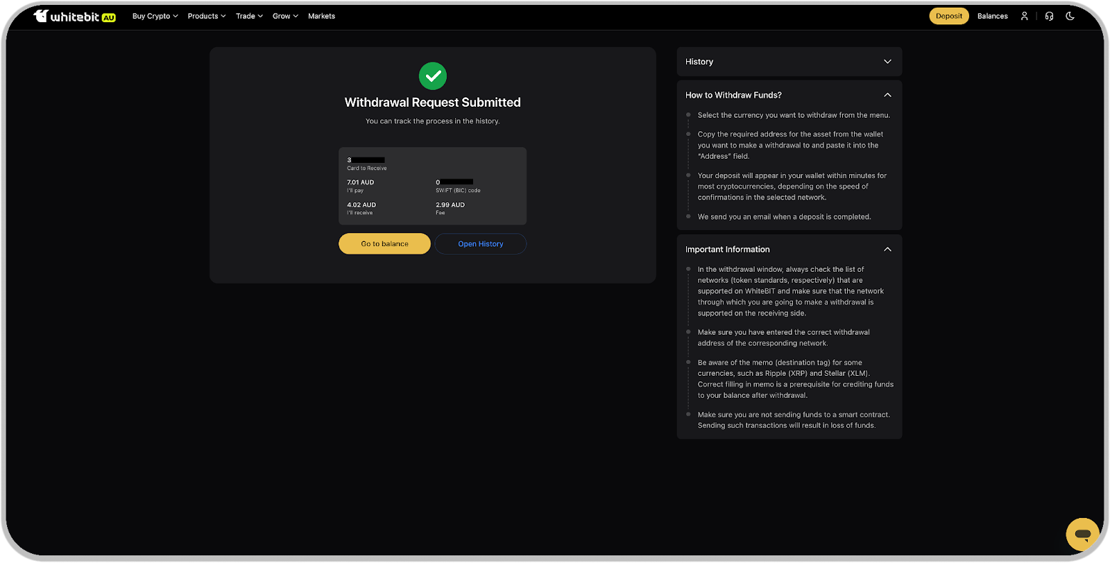This screenshot has width=1110, height=563.
Task: Open the Grow menu
Action: tap(284, 16)
